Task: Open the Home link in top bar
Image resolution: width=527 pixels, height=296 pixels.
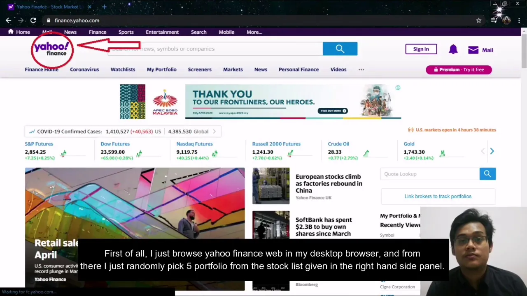Action: pyautogui.click(x=19, y=32)
